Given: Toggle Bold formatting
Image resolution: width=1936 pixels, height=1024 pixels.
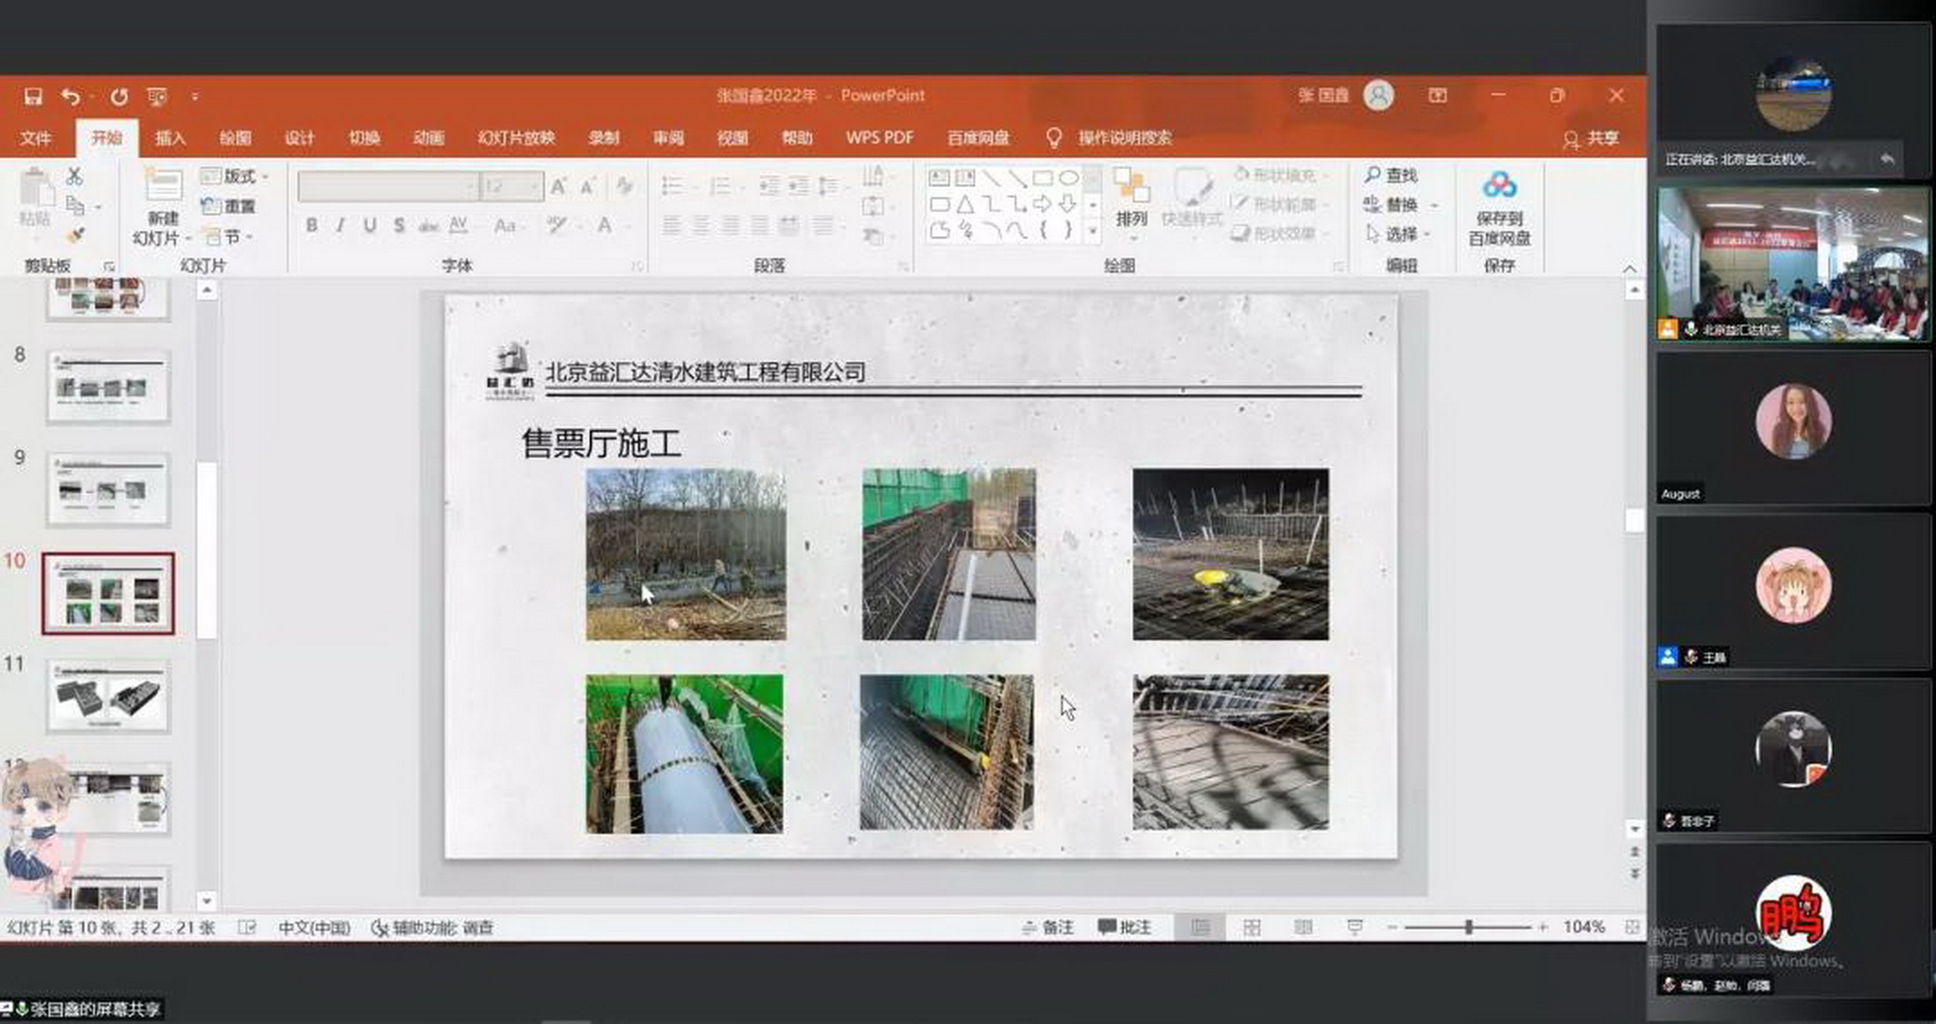Looking at the screenshot, I should click(x=311, y=226).
